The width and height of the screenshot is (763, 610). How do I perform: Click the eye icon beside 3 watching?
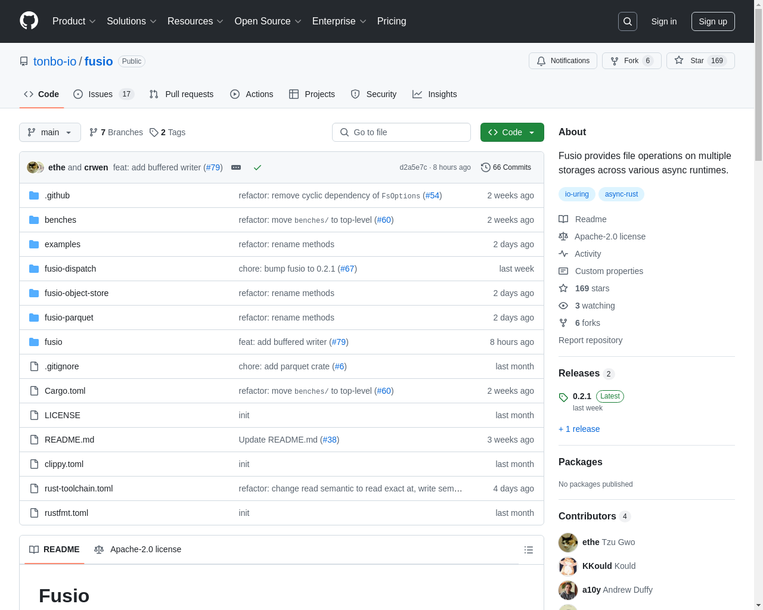point(563,306)
